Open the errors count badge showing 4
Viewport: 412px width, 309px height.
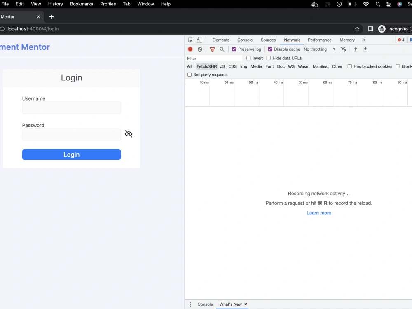click(401, 40)
